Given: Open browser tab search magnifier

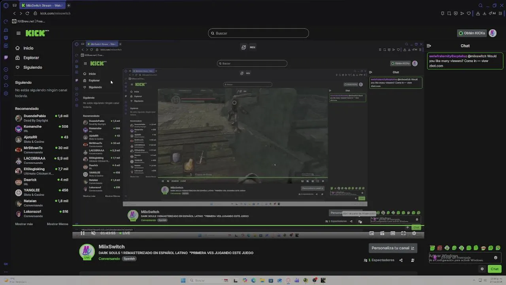Looking at the screenshot, I should [x=480, y=6].
